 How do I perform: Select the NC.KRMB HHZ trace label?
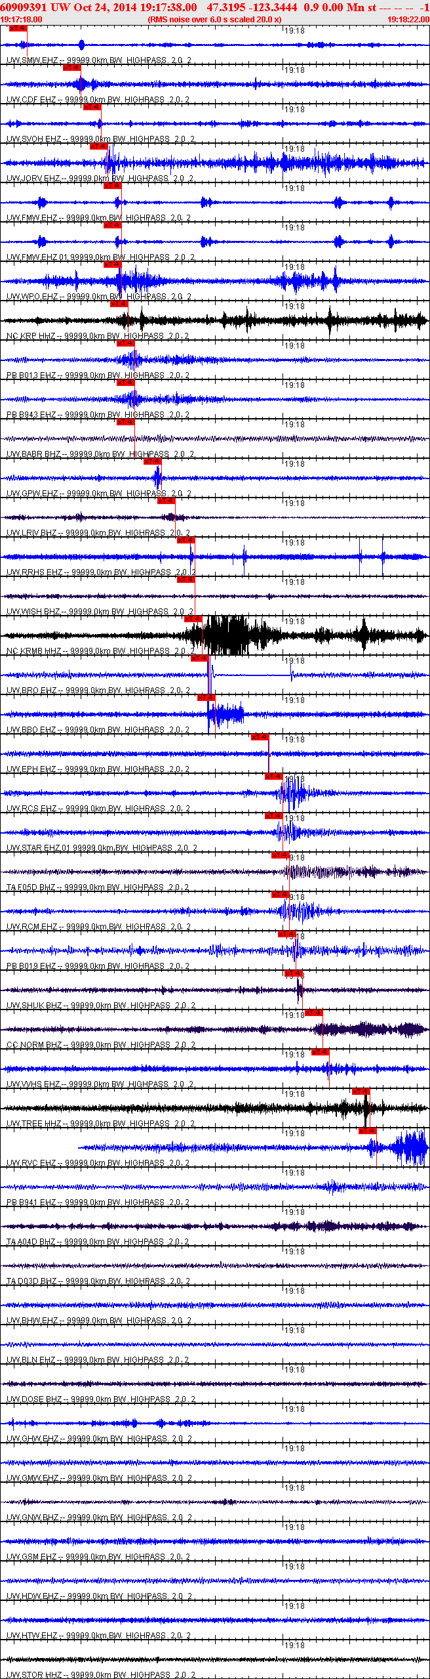tap(101, 651)
